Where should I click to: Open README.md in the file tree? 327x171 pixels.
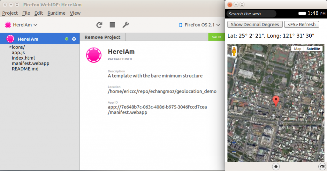[25, 69]
